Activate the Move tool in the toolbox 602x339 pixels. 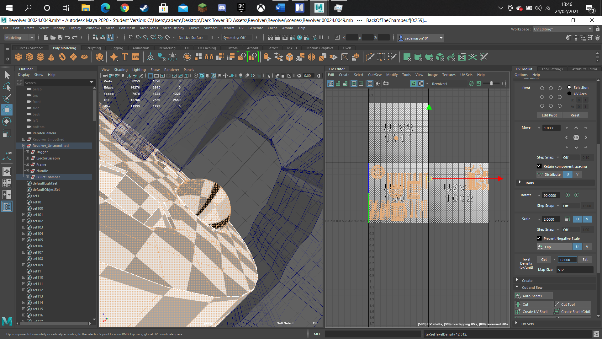click(7, 110)
